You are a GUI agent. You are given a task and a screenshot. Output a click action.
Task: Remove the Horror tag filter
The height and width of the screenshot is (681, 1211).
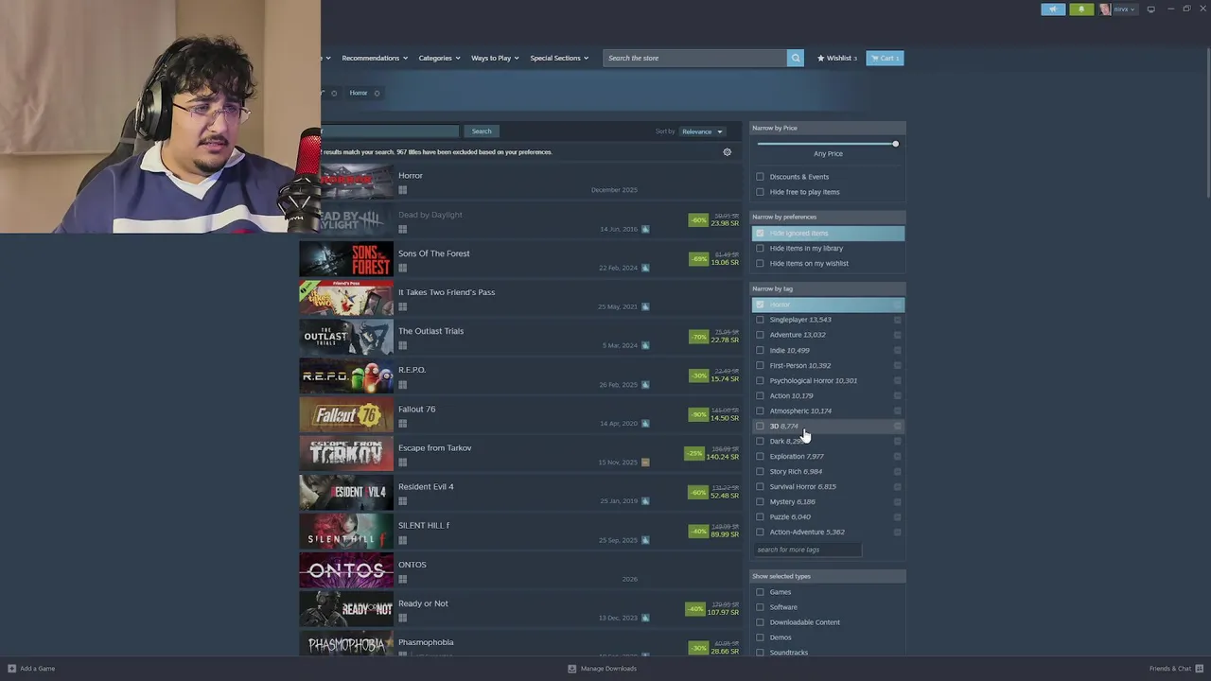pyautogui.click(x=377, y=93)
